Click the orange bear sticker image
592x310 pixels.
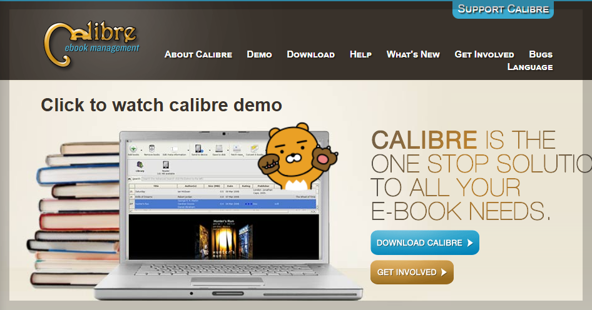(x=297, y=156)
